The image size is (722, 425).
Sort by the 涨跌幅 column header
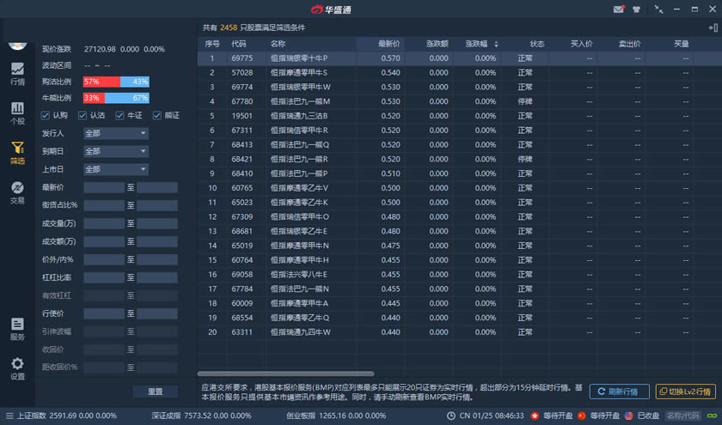(477, 43)
